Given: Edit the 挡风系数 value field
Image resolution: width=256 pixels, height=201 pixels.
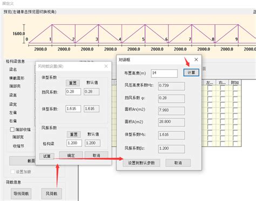Looking at the screenshot, I should [x=73, y=92].
